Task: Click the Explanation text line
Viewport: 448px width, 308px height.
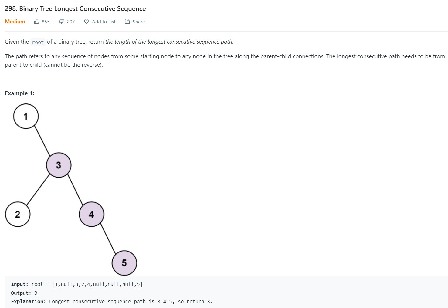Action: tap(112, 301)
